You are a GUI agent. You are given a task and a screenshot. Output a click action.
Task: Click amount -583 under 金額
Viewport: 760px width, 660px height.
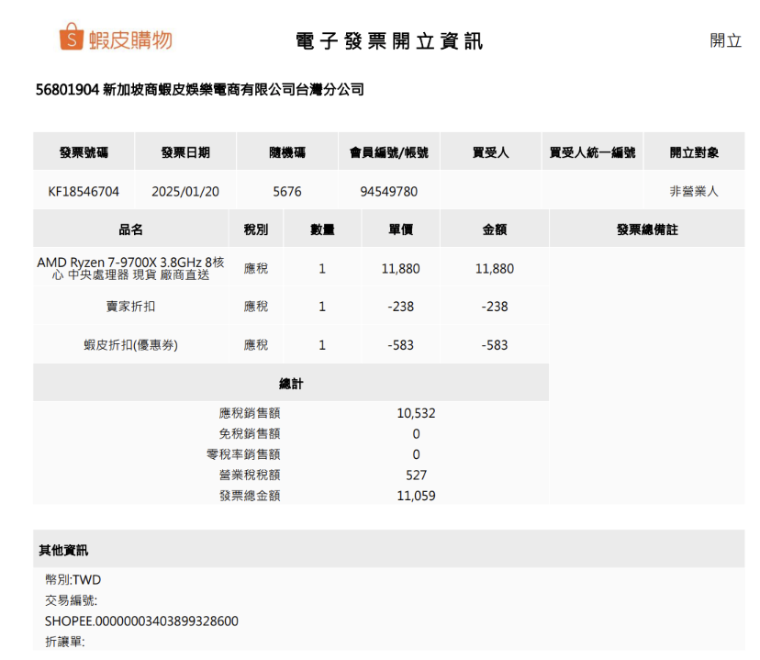(495, 345)
